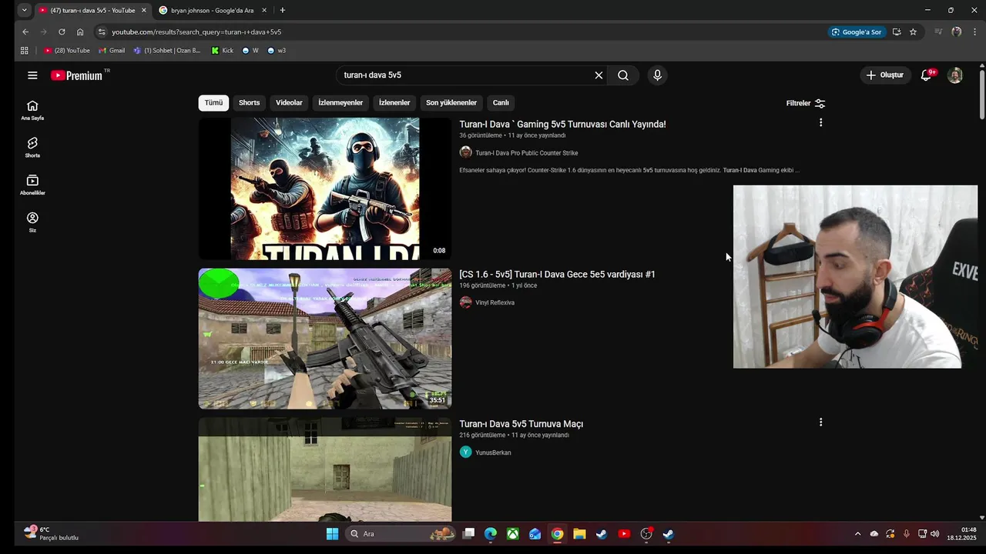Viewport: 986px width, 554px height.
Task: Open YunusBerkan channel name link
Action: [493, 452]
